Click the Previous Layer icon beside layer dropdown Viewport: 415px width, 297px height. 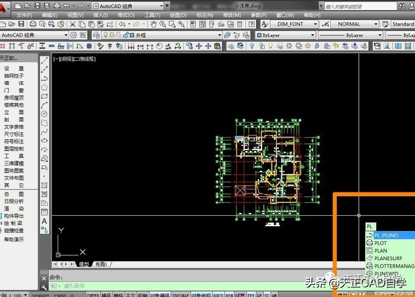(x=237, y=35)
